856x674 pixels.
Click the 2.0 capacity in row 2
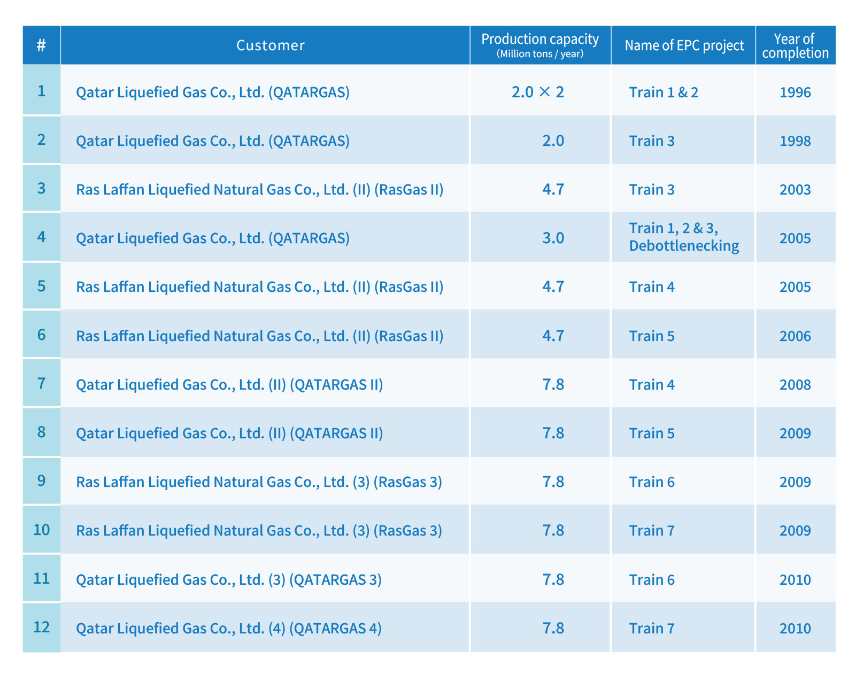(x=553, y=141)
